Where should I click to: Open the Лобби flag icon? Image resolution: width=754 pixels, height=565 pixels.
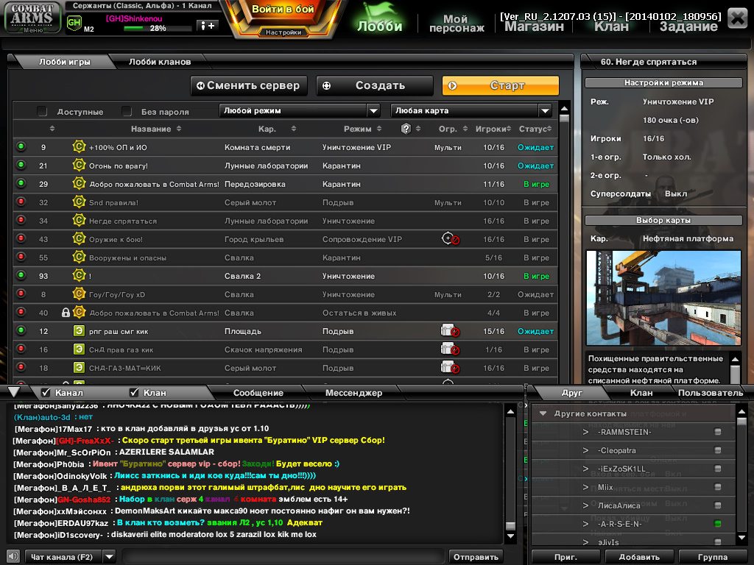click(x=379, y=18)
